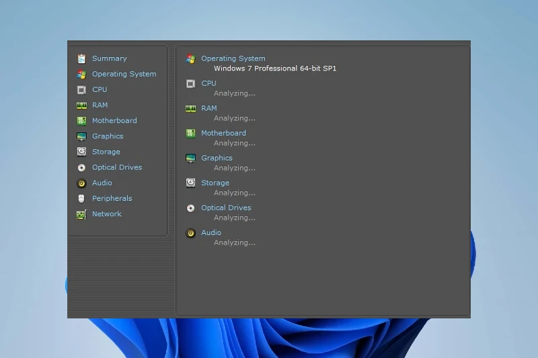Click the RAM heading link in summary

point(209,108)
